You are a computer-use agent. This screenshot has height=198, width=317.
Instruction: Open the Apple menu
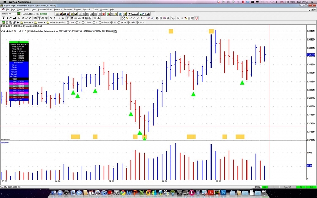5,2
